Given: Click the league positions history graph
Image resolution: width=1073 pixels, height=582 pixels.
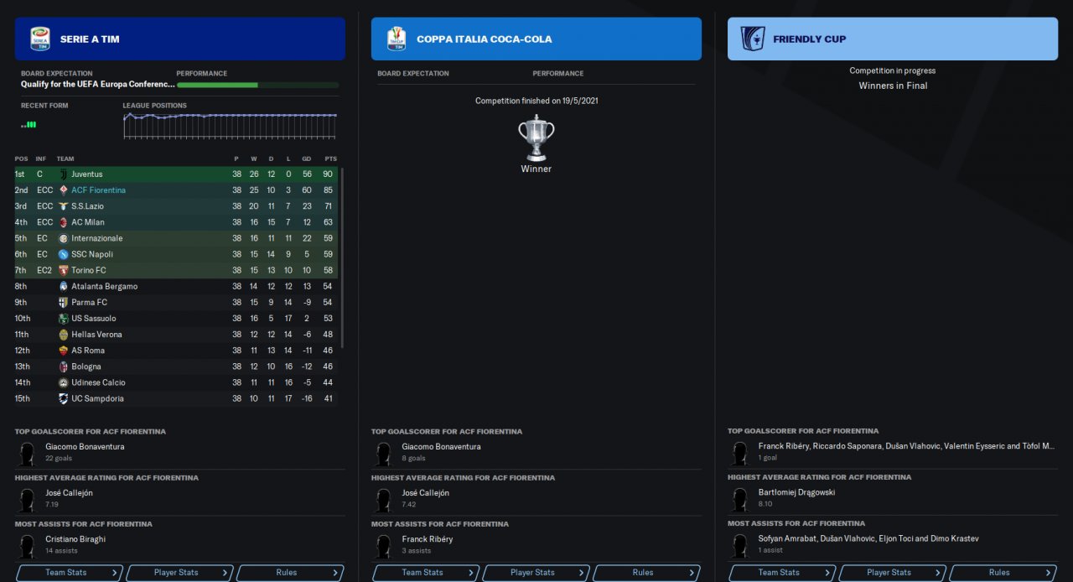Looking at the screenshot, I should pyautogui.click(x=230, y=126).
